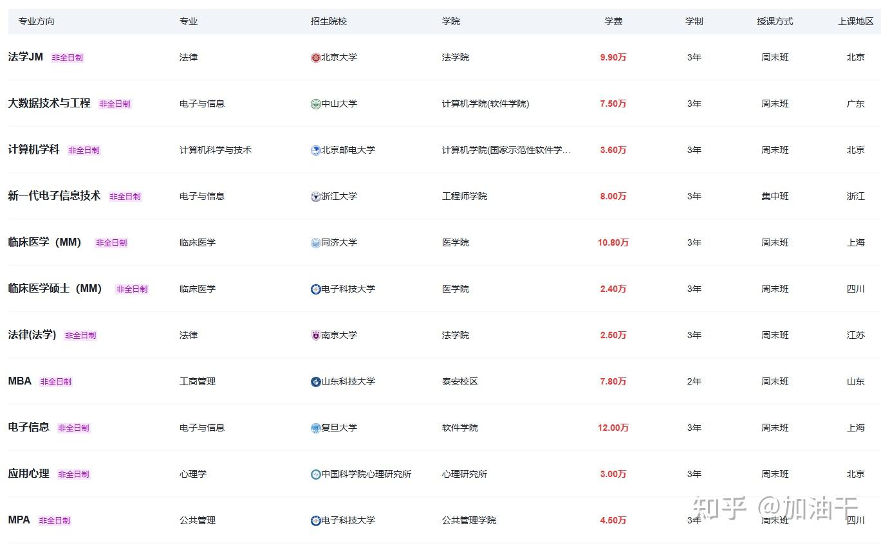Click 非全日制 tag beside MPA
The image size is (881, 544).
pyautogui.click(x=54, y=521)
